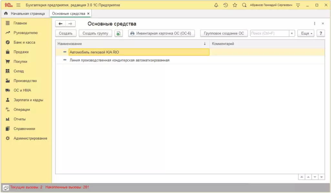This screenshot has width=331, height=193.
Task: Open the status bar window icon
Action: click(x=6, y=187)
